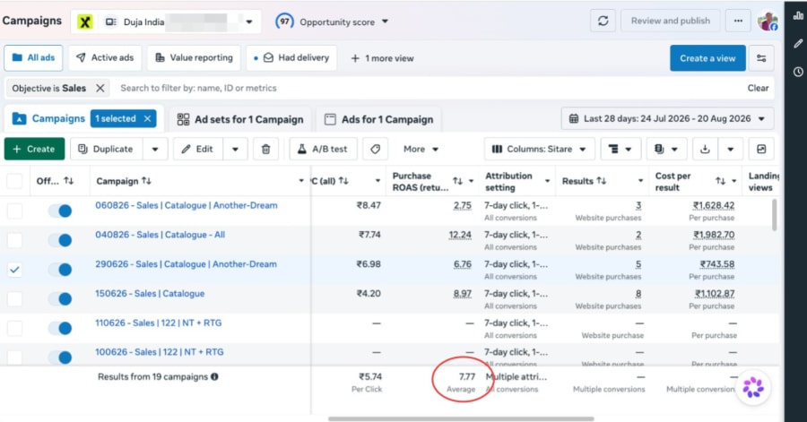Click the vertical table scrollbar

[x=774, y=215]
